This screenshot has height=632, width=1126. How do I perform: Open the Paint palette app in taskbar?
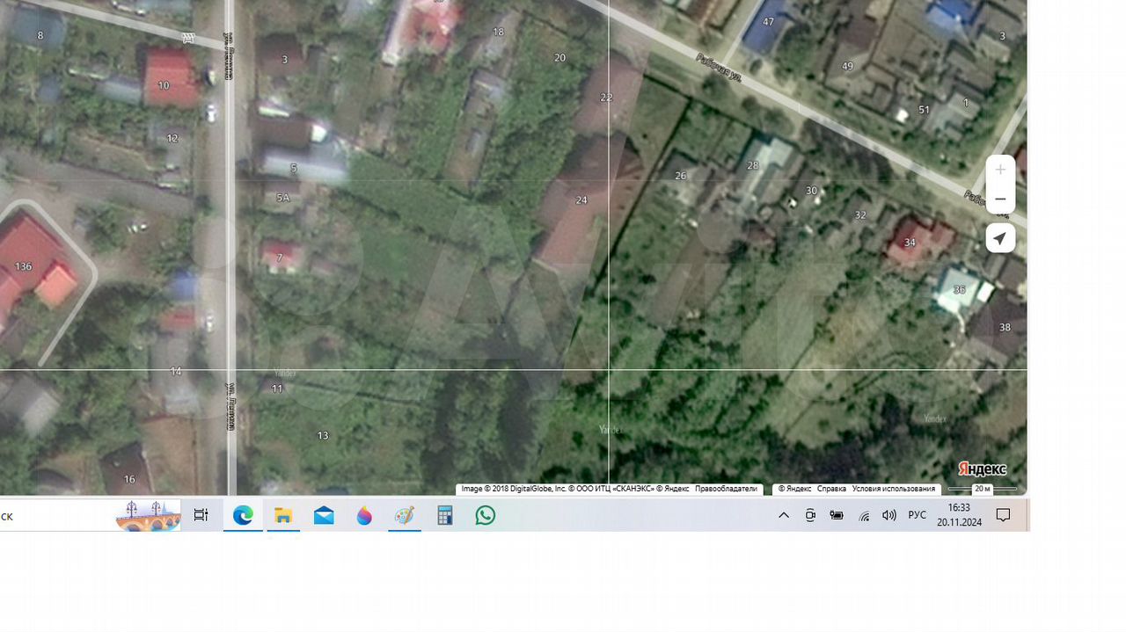point(405,516)
